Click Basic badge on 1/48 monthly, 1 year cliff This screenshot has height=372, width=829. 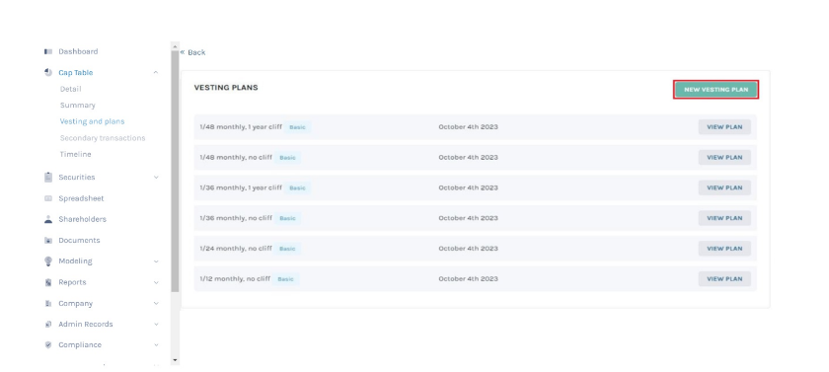(297, 127)
